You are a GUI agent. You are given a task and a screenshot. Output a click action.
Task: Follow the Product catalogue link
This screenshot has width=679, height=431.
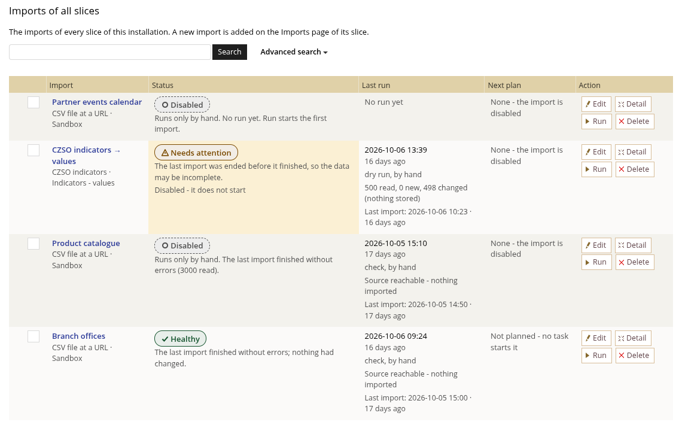click(x=86, y=244)
